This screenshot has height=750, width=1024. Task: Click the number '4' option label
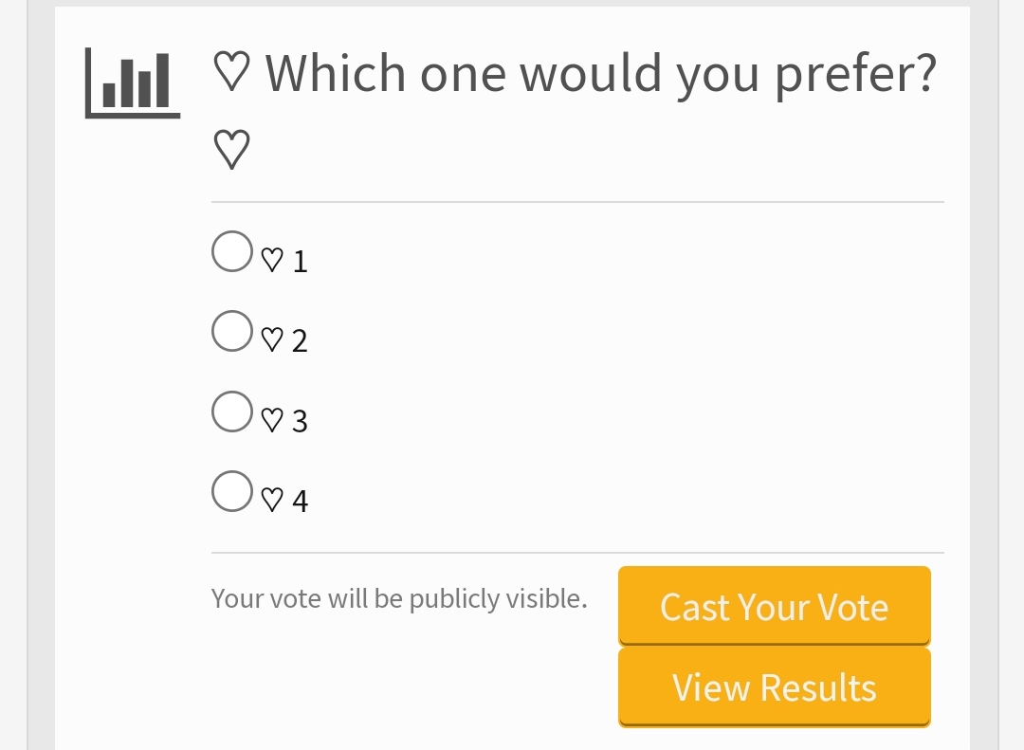pyautogui.click(x=300, y=501)
